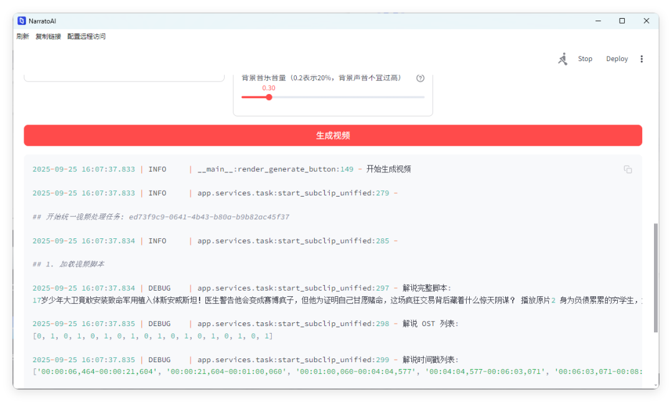Viewport: 672px width, 402px height.
Task: Click the page's vertical scrollbar thumb
Action: 655,277
